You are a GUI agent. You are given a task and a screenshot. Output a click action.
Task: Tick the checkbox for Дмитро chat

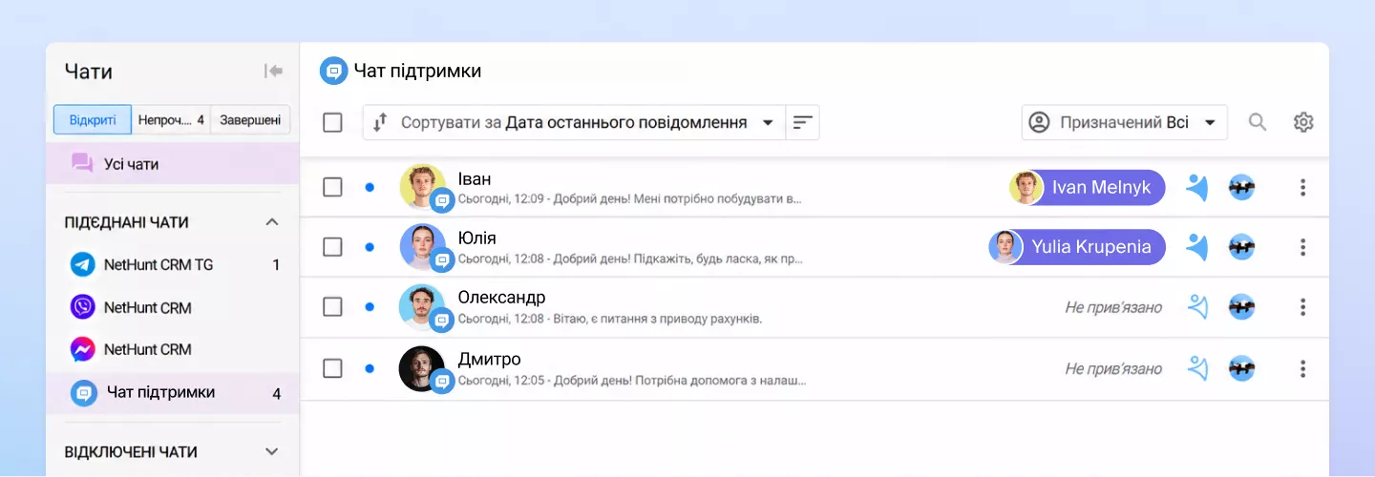coord(332,367)
